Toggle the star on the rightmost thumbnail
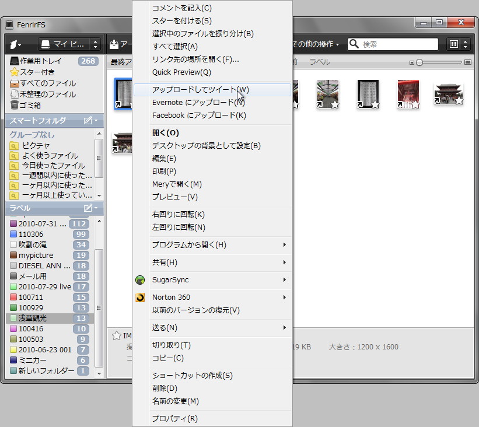The image size is (479, 427). coord(460,103)
